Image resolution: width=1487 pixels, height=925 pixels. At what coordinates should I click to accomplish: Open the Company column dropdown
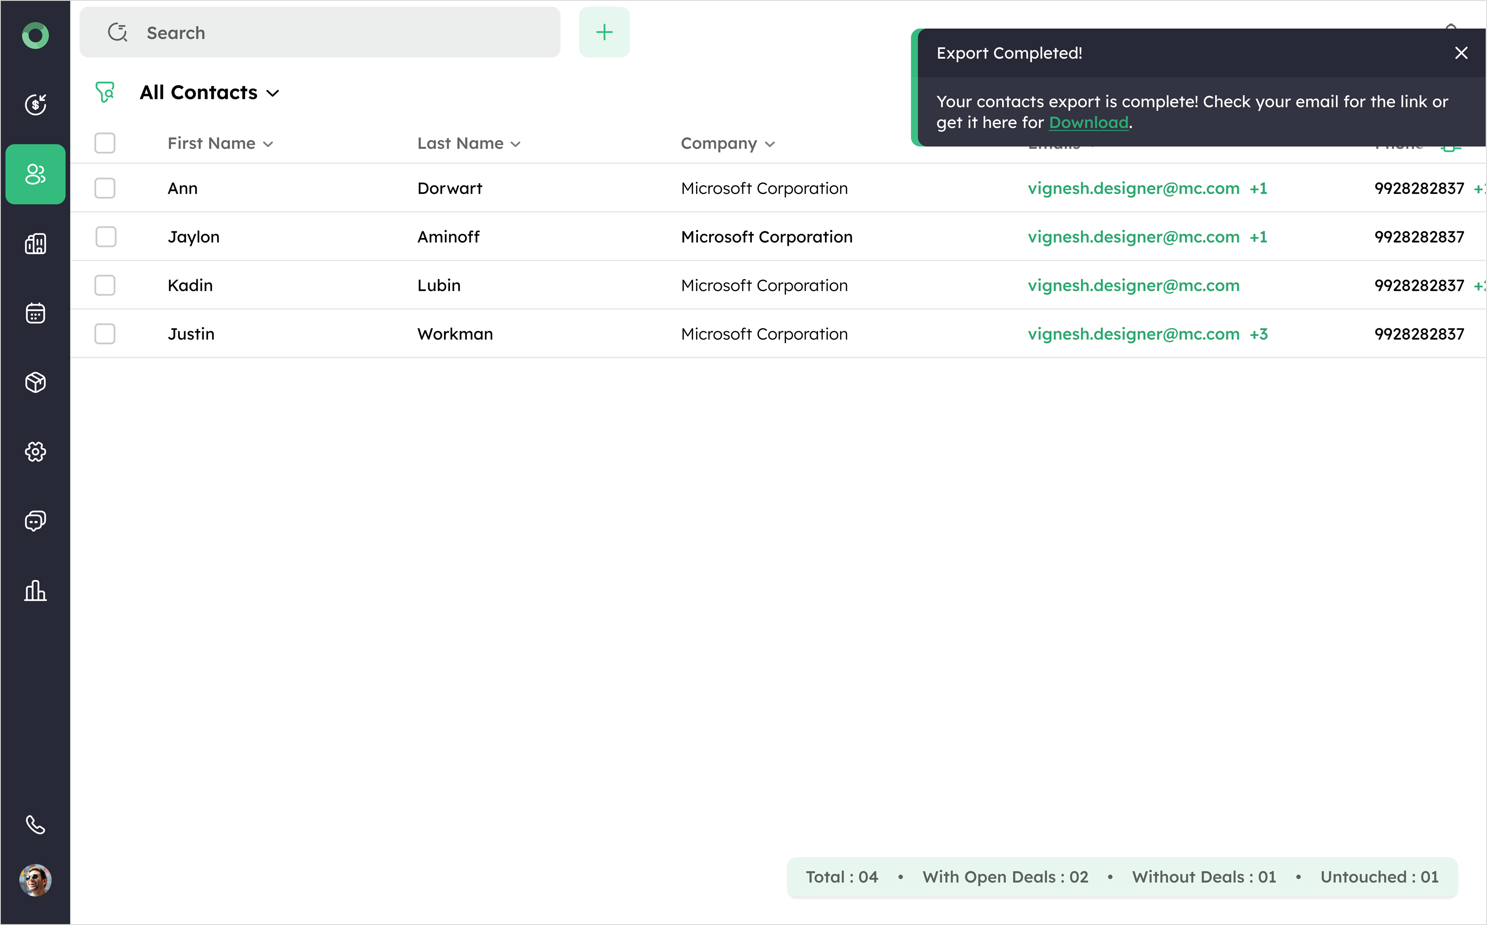(770, 144)
